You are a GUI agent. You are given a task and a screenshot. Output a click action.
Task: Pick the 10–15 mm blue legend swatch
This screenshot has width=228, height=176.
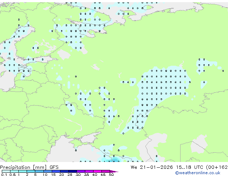click(x=48, y=171)
